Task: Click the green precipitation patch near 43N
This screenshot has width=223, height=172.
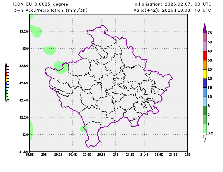Action: point(50,50)
